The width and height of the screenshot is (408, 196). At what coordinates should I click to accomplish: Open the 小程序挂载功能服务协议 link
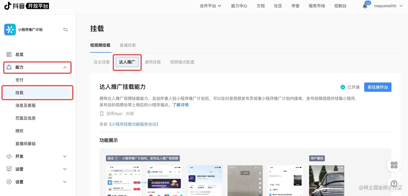coord(134,124)
